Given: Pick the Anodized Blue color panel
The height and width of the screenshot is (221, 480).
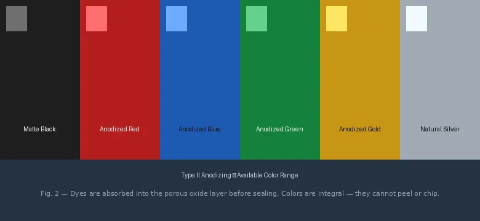Looking at the screenshot, I should point(200,80).
